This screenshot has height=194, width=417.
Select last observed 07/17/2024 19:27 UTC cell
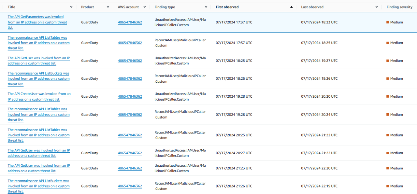click(x=319, y=61)
